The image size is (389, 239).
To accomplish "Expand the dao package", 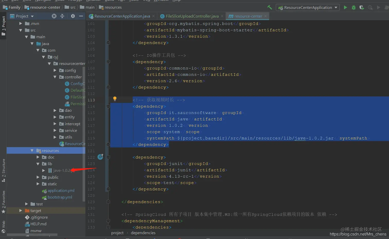I will [x=55, y=110].
